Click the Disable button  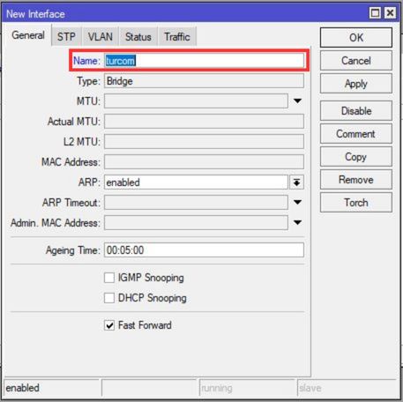[x=356, y=111]
